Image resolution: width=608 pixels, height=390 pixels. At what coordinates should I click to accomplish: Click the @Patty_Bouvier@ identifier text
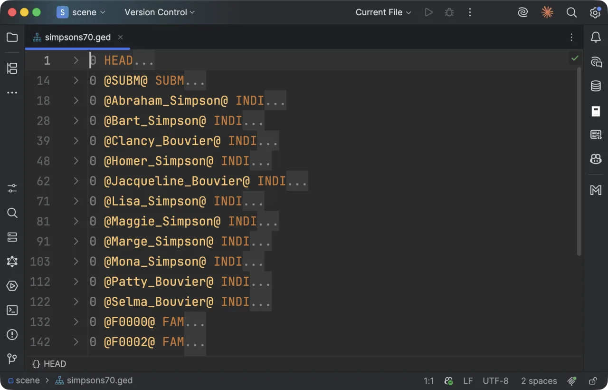pyautogui.click(x=159, y=282)
